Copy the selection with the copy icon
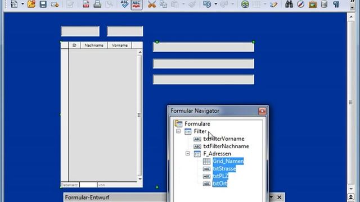360x202 pixels. (x=163, y=4)
